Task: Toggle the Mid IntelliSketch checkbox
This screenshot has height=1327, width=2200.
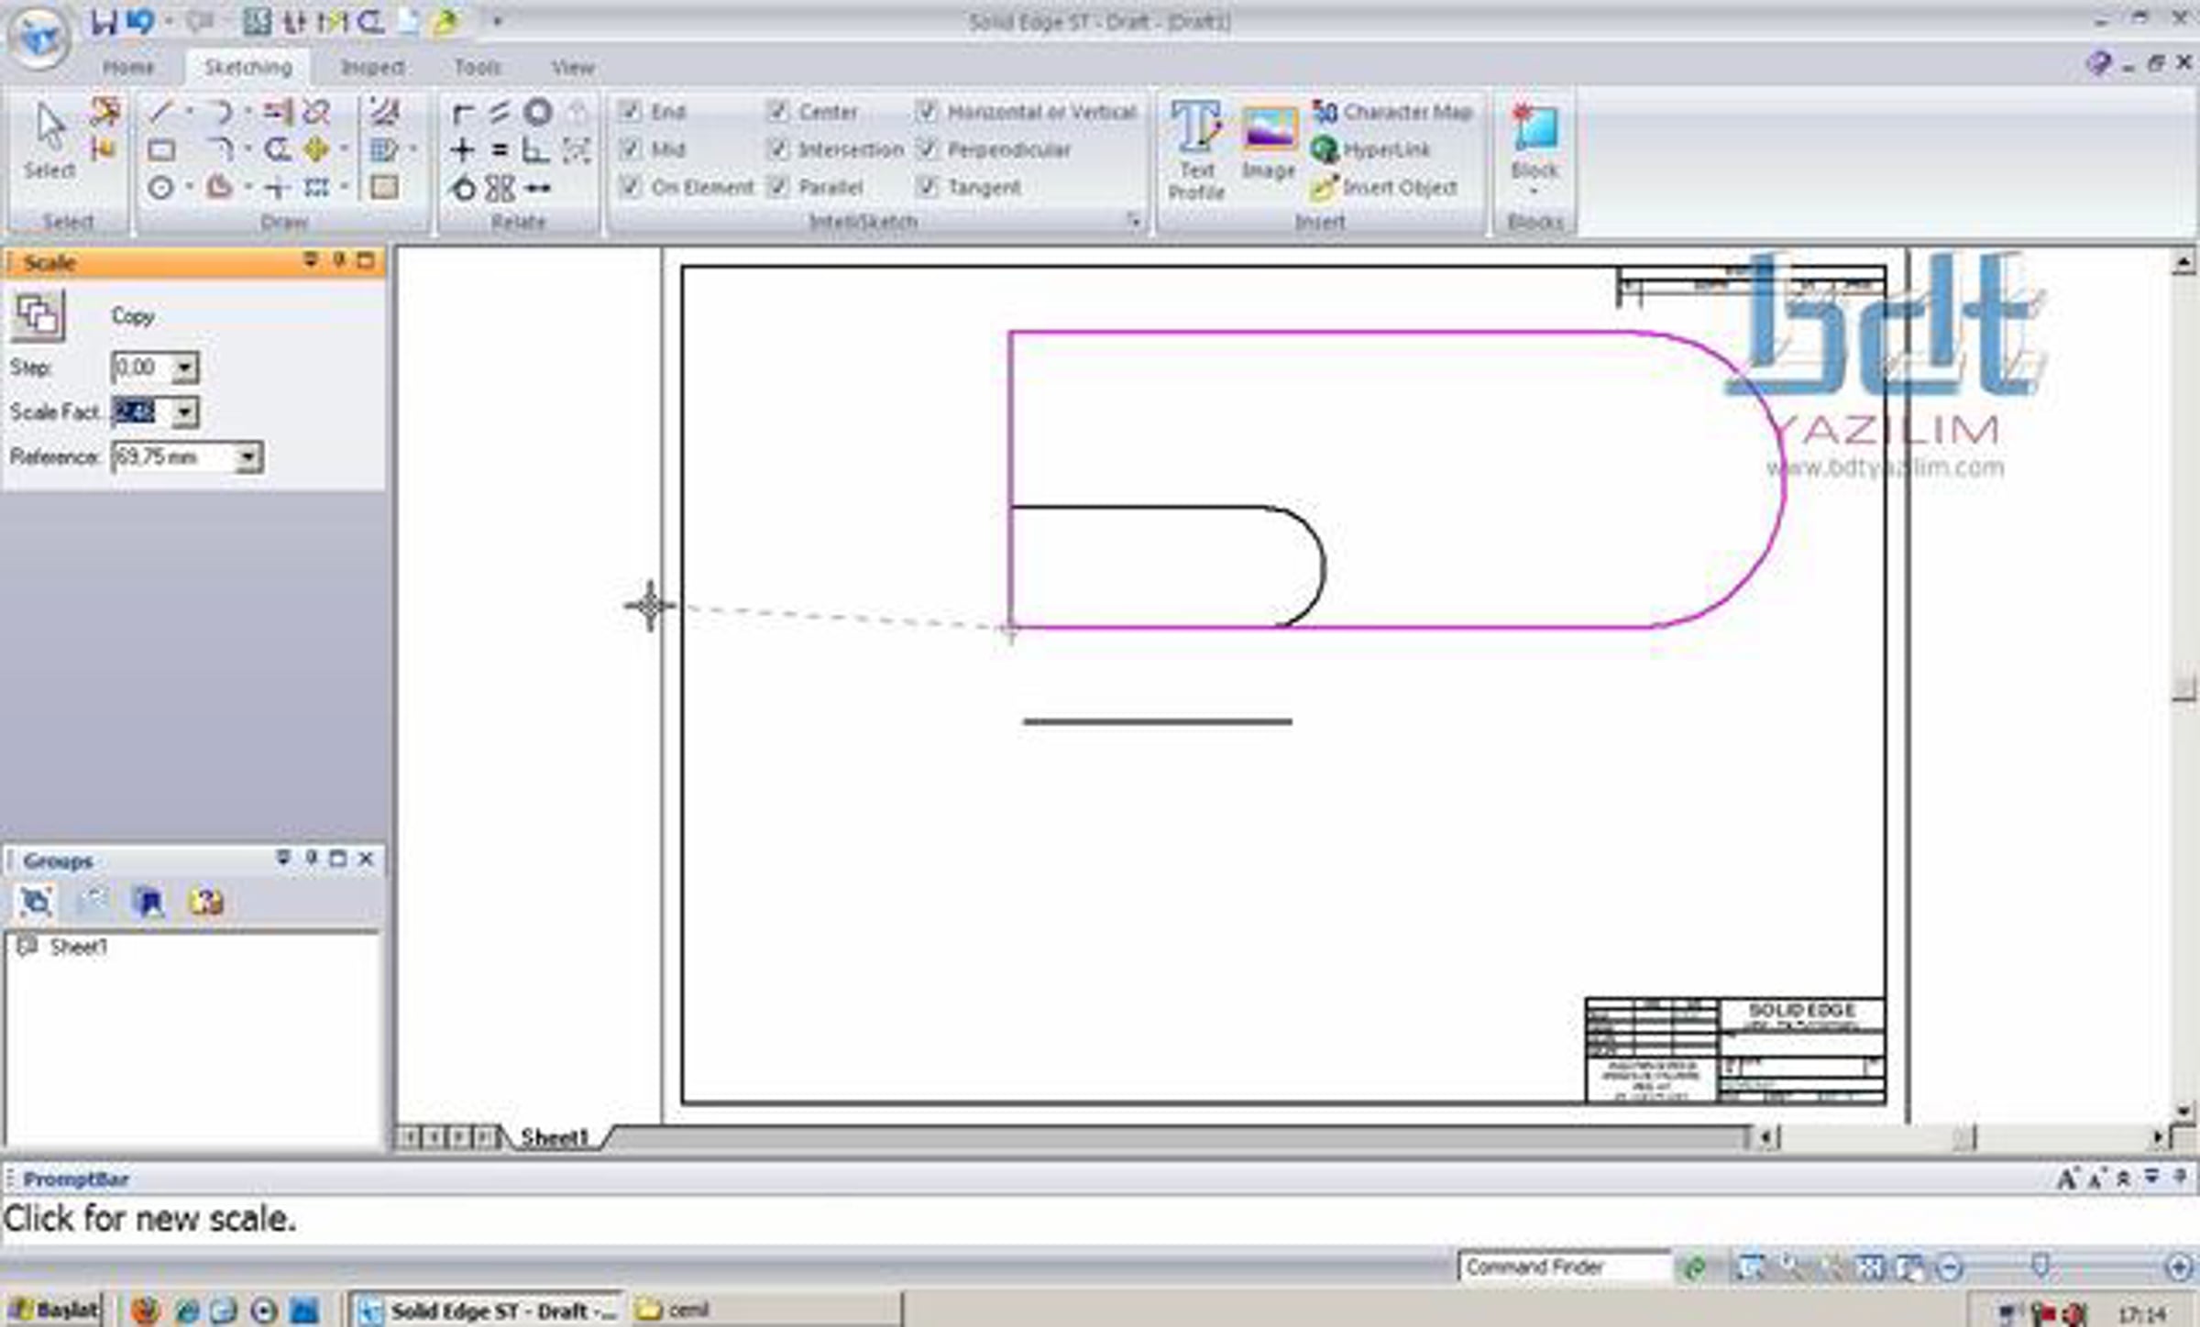Action: pyautogui.click(x=630, y=149)
